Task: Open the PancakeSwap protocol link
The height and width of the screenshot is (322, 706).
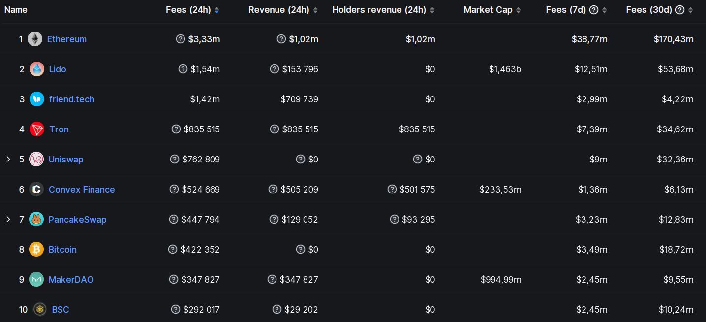Action: (77, 220)
